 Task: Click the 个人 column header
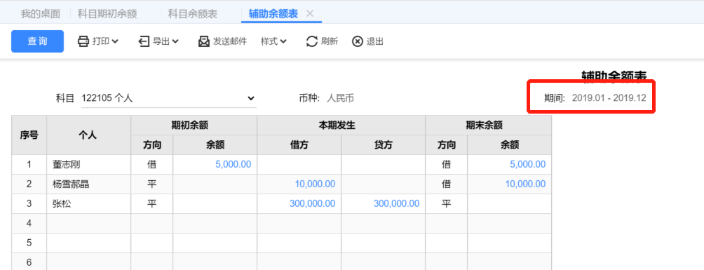pos(88,135)
